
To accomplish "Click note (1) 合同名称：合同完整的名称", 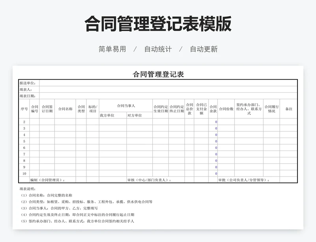I will tap(46, 195).
